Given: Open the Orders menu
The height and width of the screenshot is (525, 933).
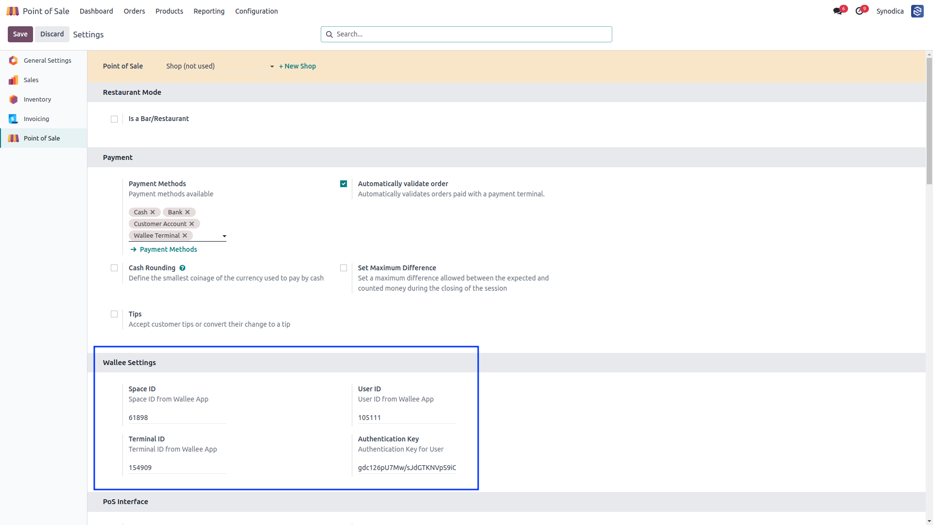Looking at the screenshot, I should point(134,11).
